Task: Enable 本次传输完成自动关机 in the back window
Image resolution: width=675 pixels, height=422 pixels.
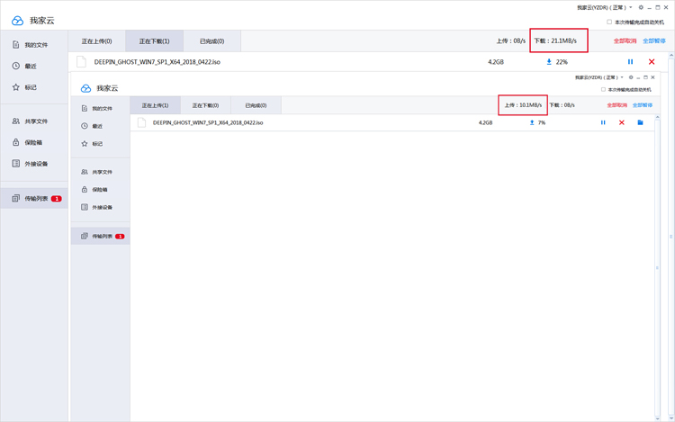Action: 609,22
